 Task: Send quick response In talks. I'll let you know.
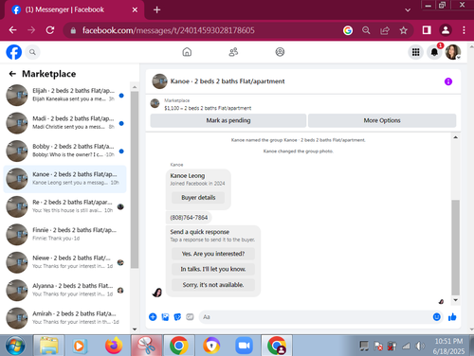tap(213, 269)
